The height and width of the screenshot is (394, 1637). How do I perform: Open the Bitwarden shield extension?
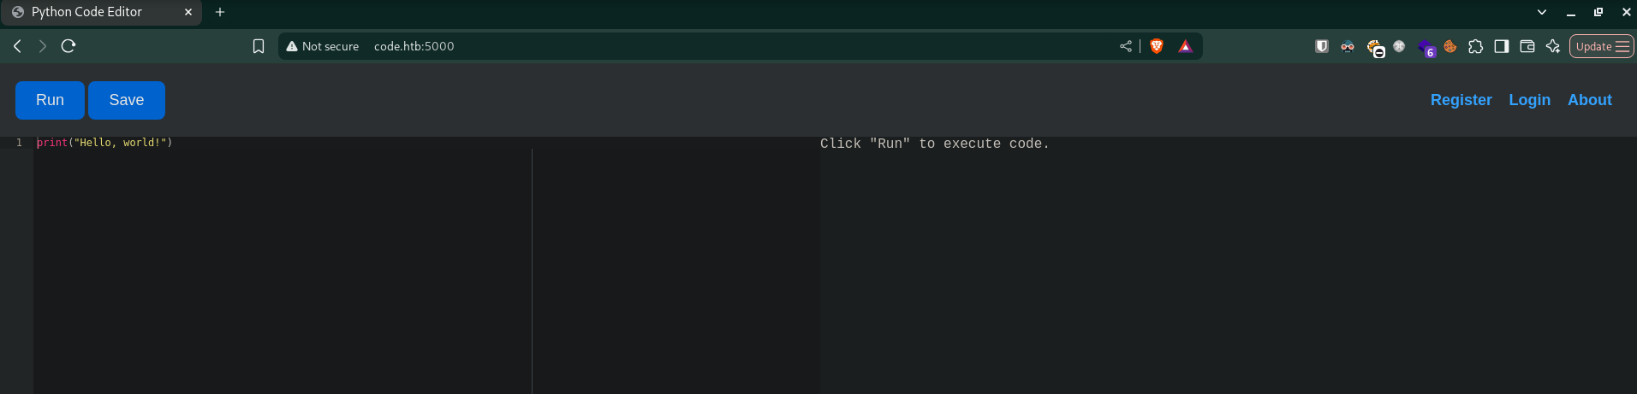[x=1322, y=46]
